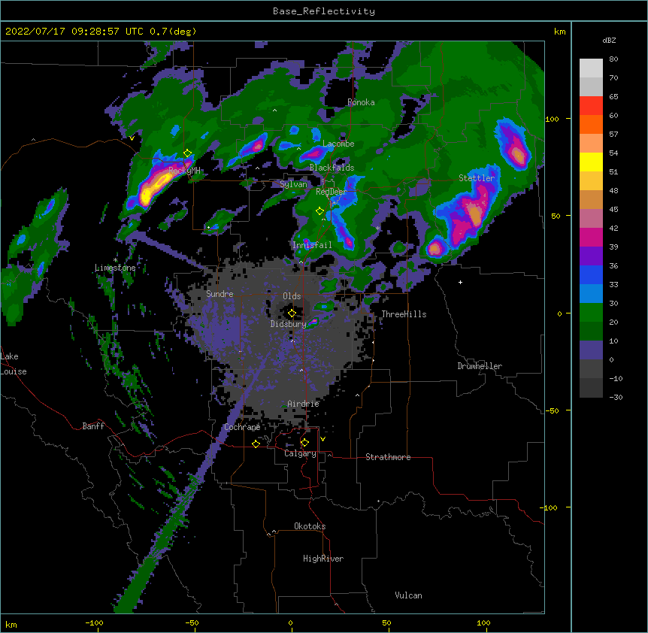Click the Sundre city label
The width and height of the screenshot is (648, 633).
click(x=220, y=294)
